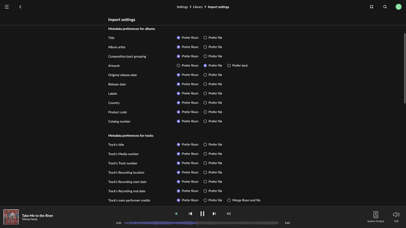Skip to the next track
406x228 pixels.
click(213, 213)
